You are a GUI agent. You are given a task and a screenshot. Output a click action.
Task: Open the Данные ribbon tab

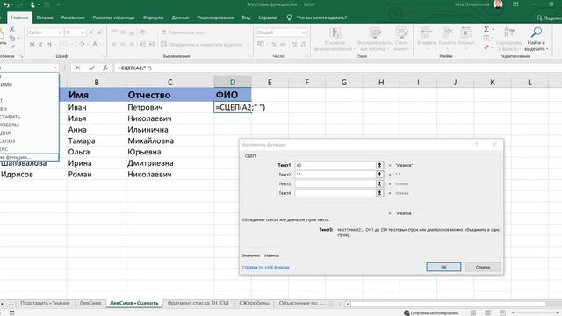(180, 18)
